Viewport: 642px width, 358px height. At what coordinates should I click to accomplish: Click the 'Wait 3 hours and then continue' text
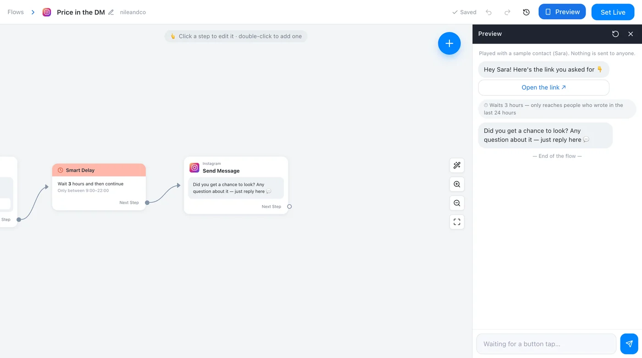coord(90,184)
